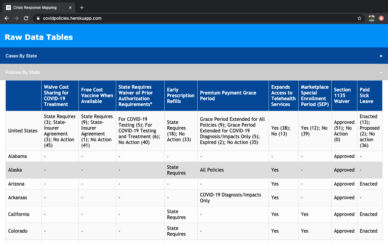388x243 pixels.
Task: Click Alaska's 'Approved' Section 1135 cell
Action: [344, 170]
